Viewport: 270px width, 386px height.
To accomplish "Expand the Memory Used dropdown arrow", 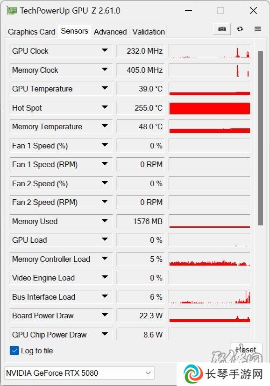I will click(105, 221).
